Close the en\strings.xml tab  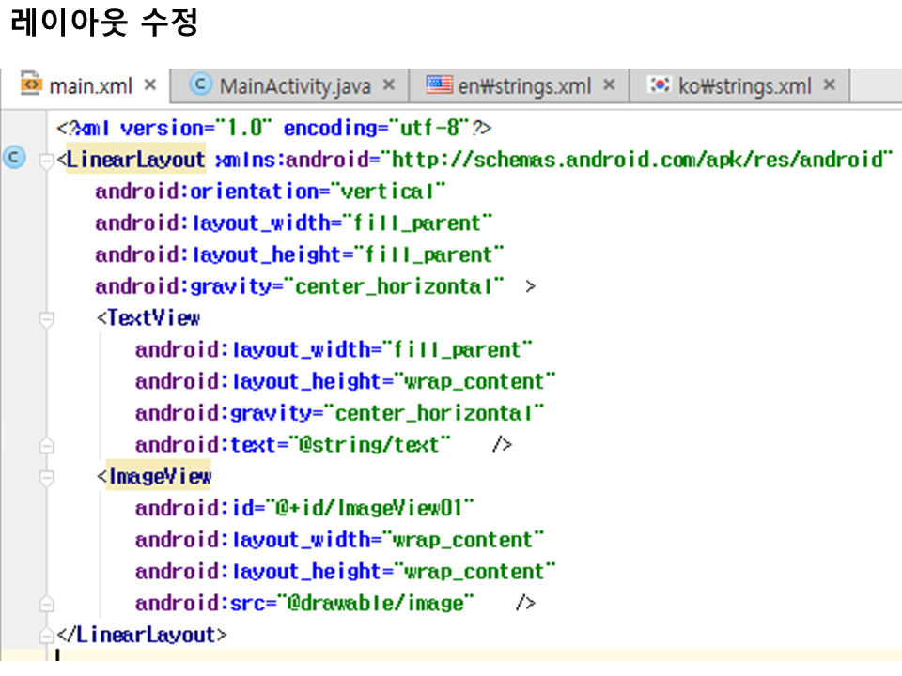pyautogui.click(x=609, y=85)
